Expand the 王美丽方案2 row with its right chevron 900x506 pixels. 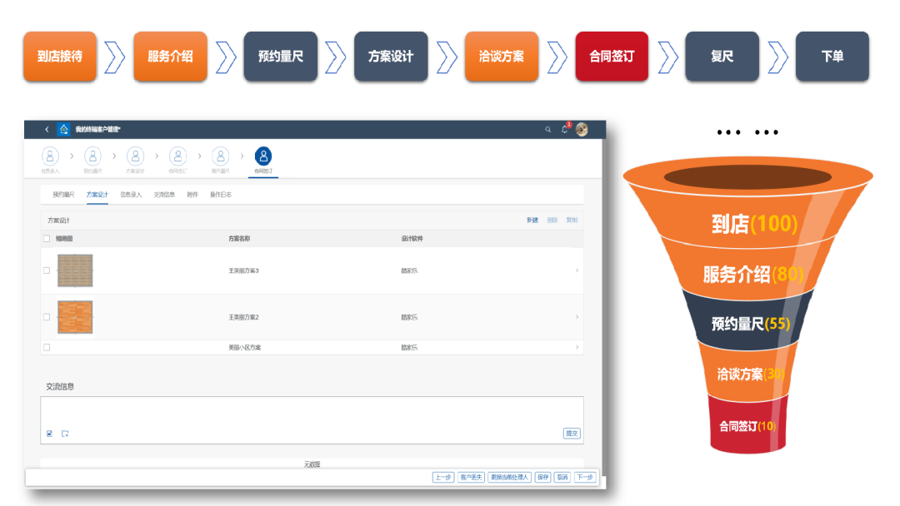click(x=577, y=317)
